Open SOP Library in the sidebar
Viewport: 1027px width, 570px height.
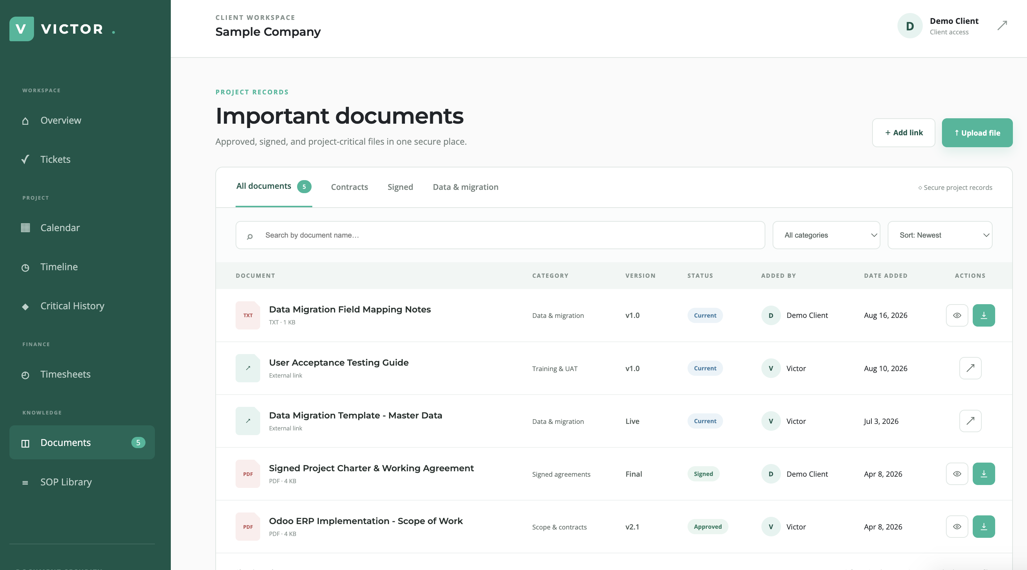pos(82,482)
